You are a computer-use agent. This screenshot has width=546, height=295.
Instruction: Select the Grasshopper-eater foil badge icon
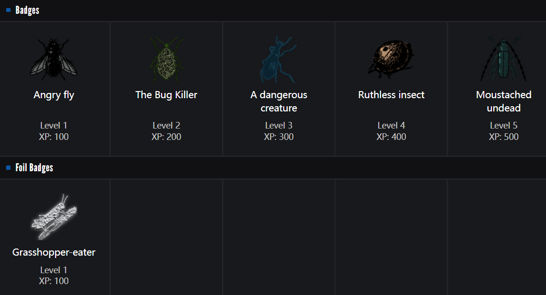(54, 217)
